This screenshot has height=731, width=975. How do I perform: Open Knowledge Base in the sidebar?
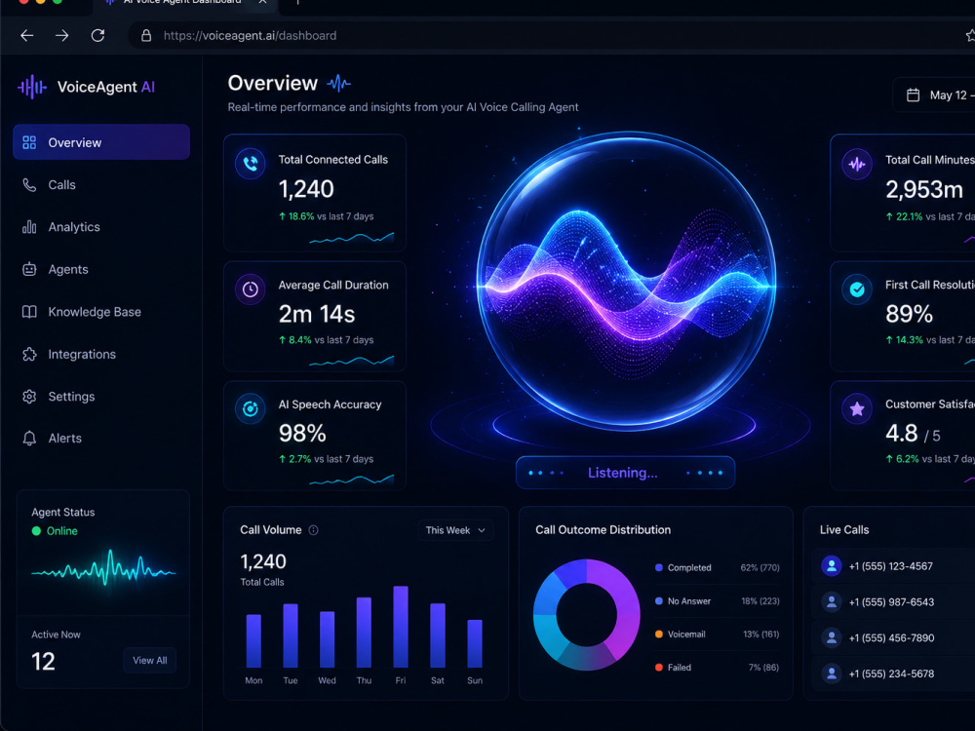(101, 312)
